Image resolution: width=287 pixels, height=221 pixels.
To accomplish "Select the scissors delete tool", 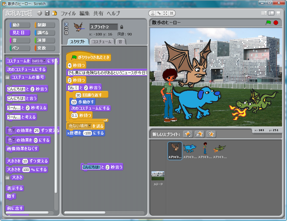I will (x=159, y=13).
